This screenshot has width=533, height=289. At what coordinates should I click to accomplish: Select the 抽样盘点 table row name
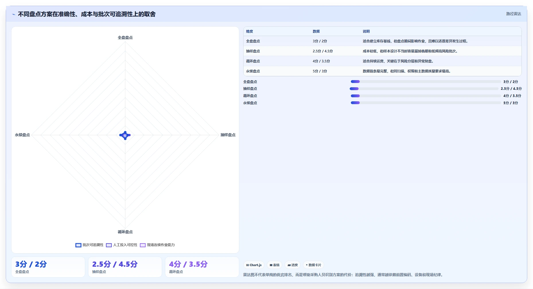pyautogui.click(x=253, y=51)
